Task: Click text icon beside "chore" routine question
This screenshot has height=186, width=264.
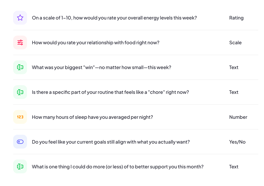Action: click(x=20, y=92)
